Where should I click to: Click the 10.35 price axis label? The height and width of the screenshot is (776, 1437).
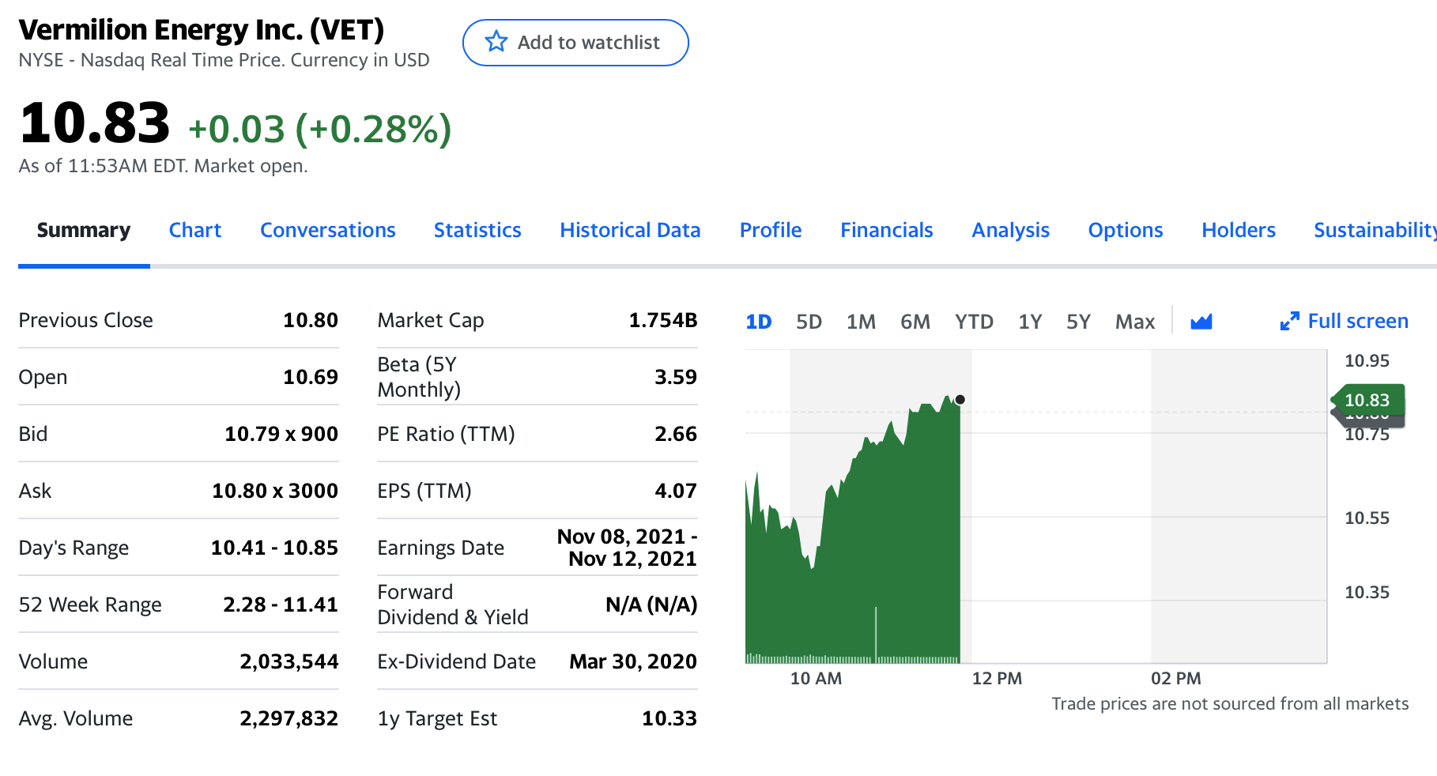(1367, 592)
